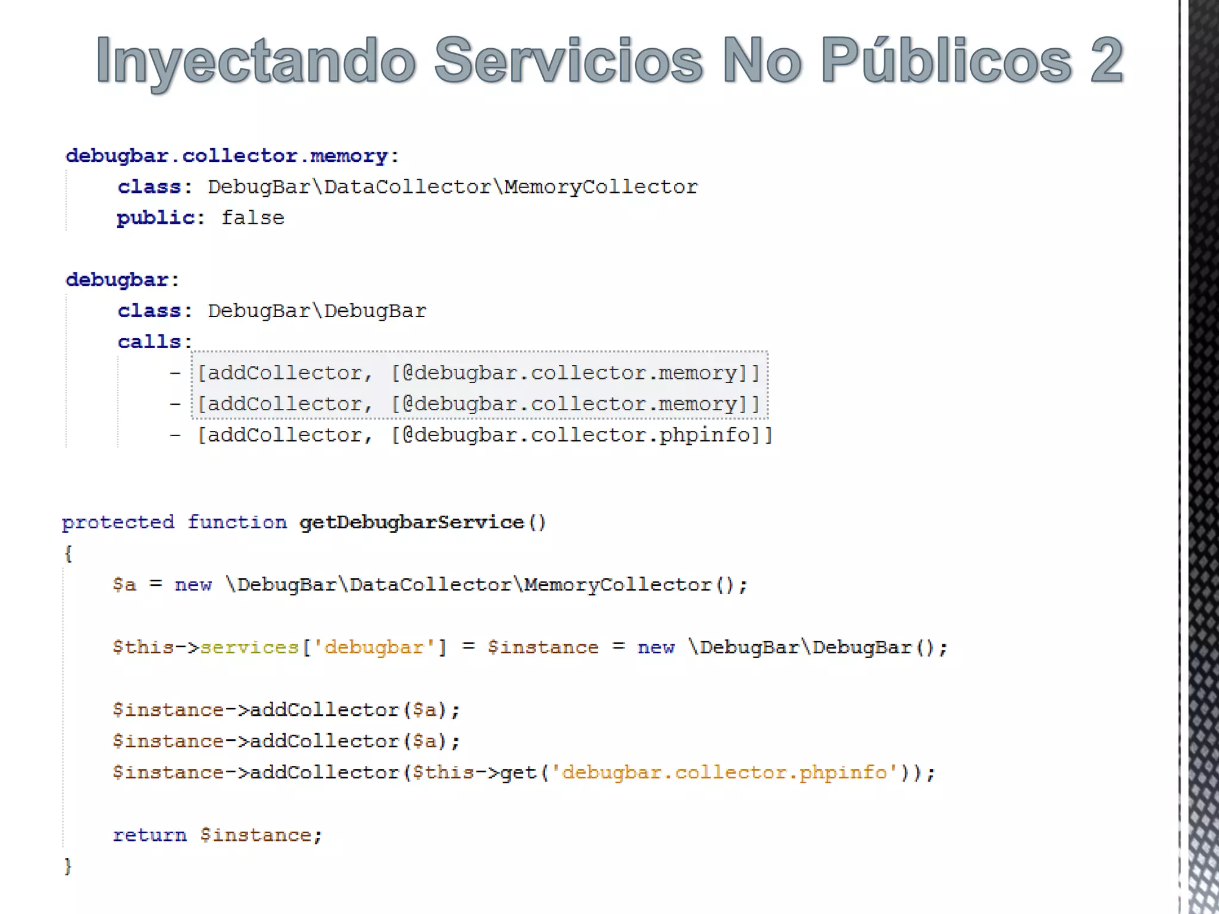This screenshot has height=914, width=1219.
Task: Click the first '$instance->addCollector($a);' line
Action: (x=286, y=710)
